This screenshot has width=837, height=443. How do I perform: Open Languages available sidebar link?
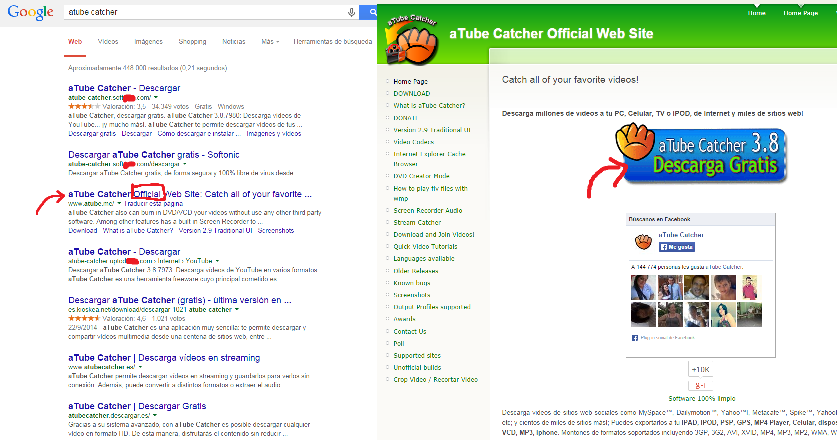tap(424, 259)
